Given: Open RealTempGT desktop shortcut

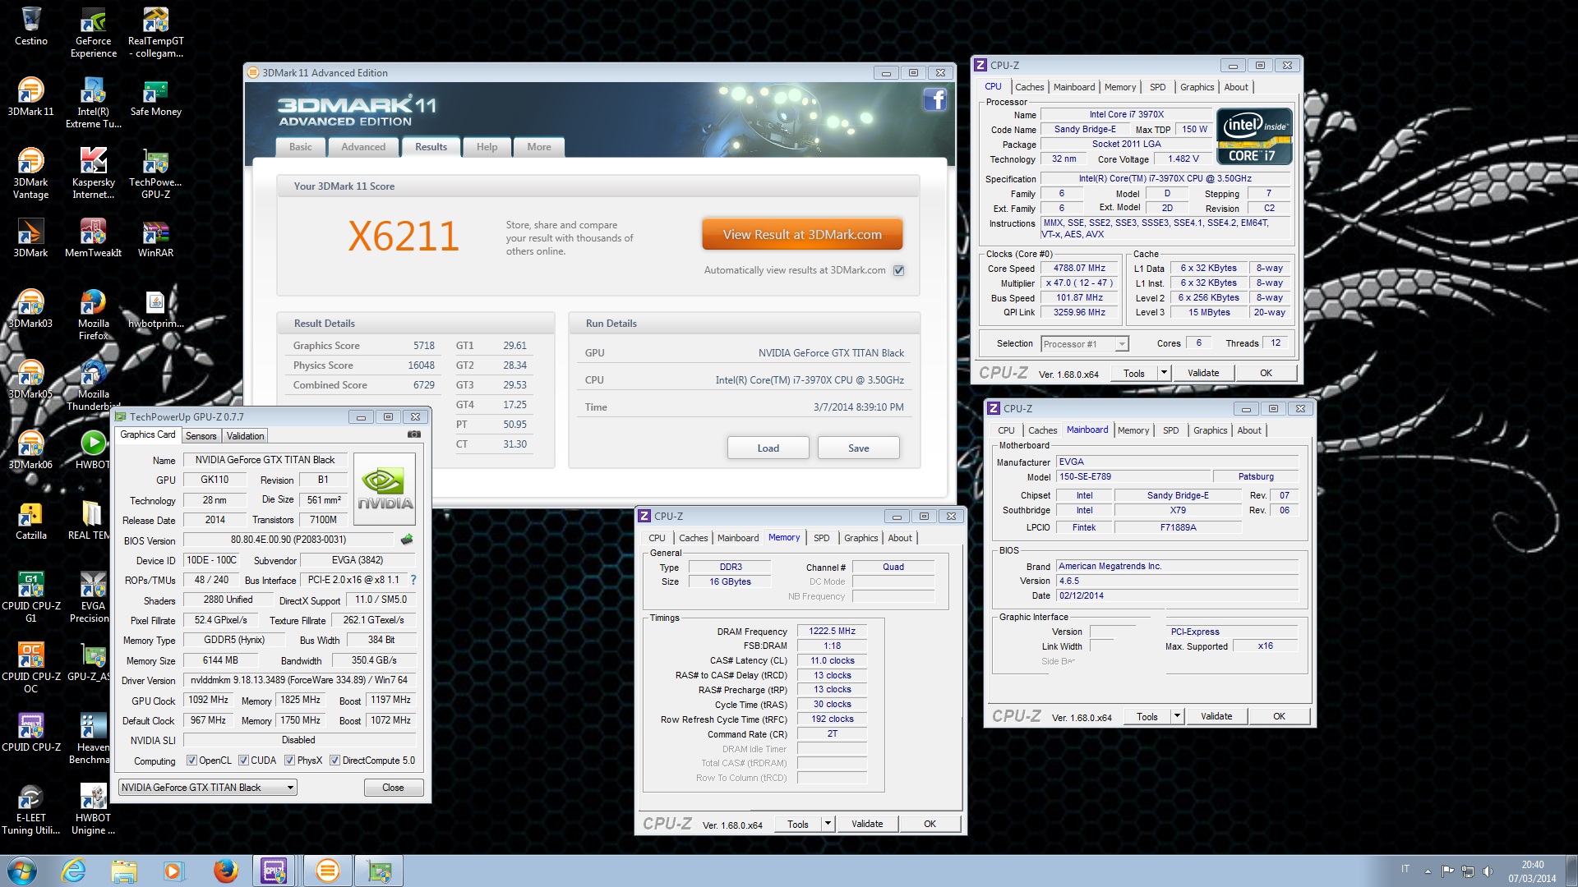Looking at the screenshot, I should click(x=155, y=33).
